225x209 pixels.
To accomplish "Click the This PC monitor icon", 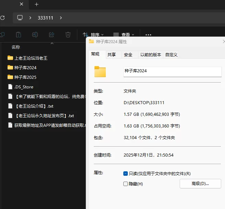I will [x=20, y=18].
